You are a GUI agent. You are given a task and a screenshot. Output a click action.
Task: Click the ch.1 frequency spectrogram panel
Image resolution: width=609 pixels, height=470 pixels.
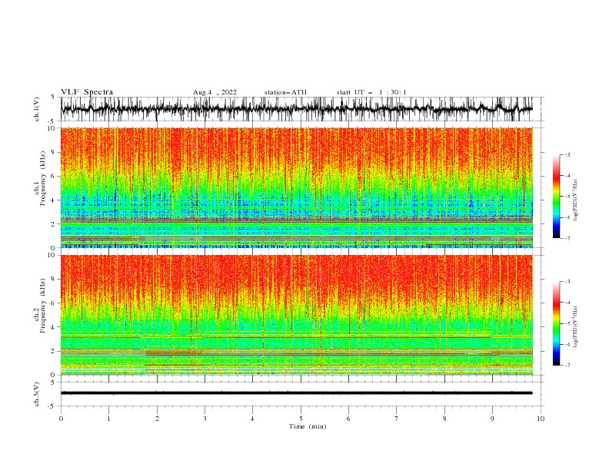(x=297, y=187)
